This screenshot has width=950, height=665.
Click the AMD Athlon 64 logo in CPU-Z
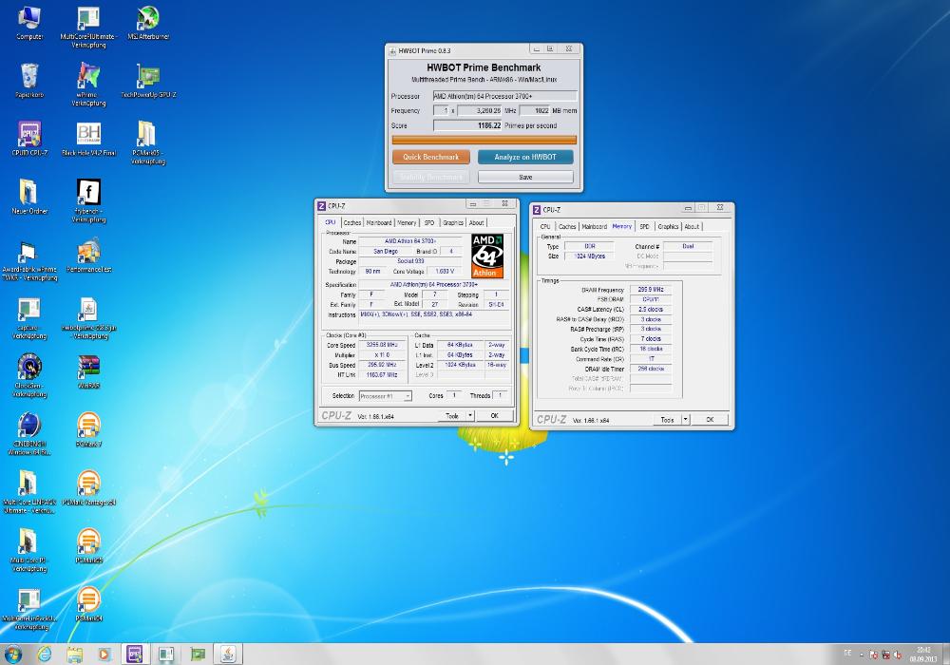click(487, 256)
